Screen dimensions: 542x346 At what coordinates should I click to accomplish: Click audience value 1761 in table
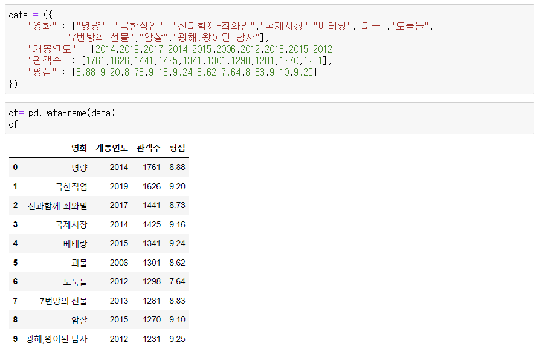(152, 167)
